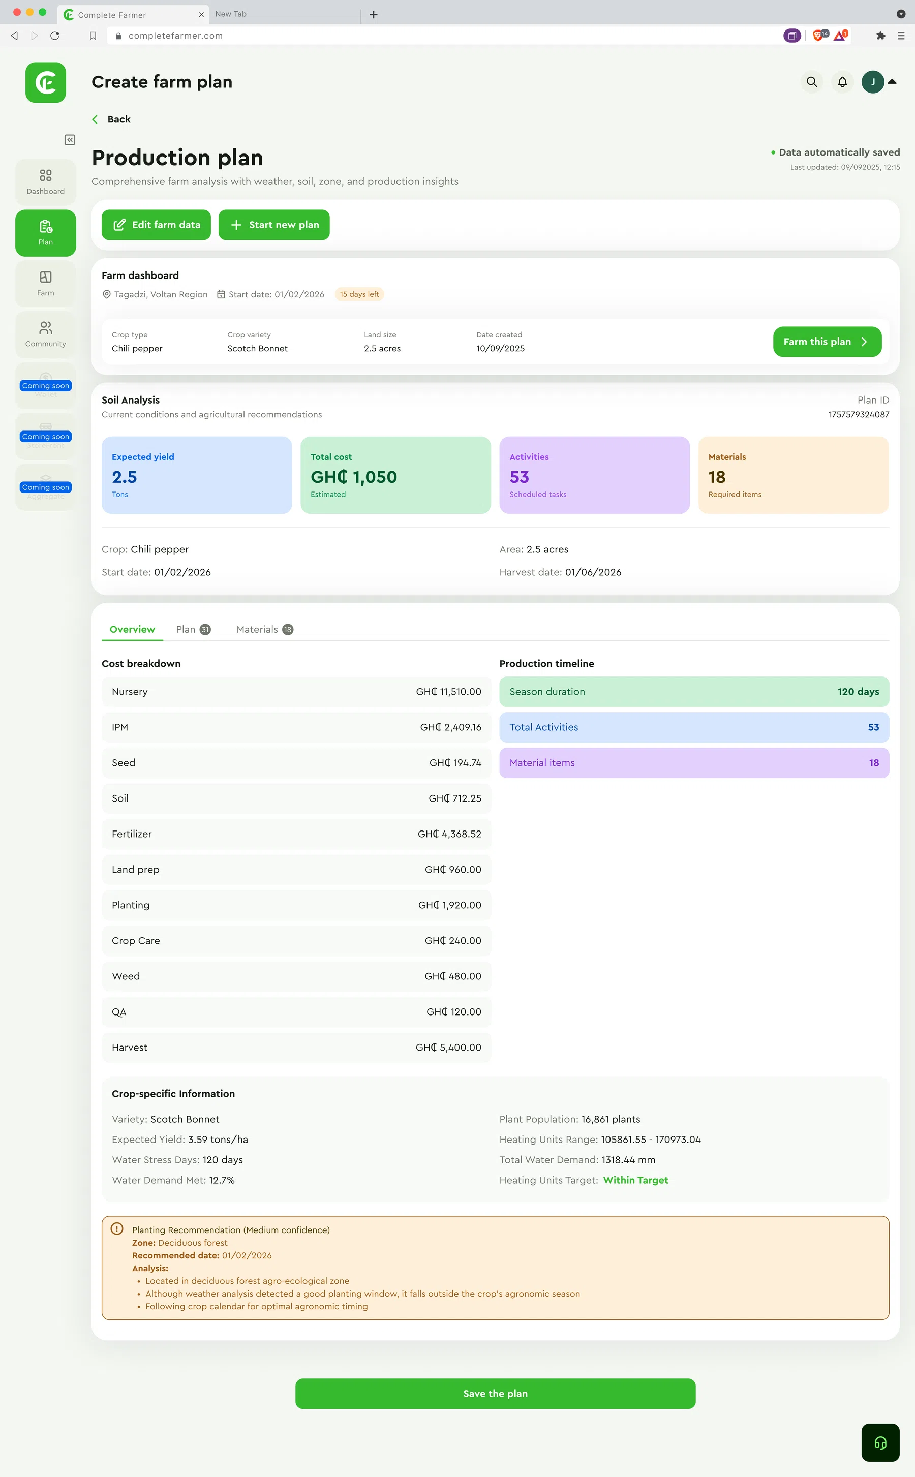Click the Nursery cost row
Screen dimensions: 915x1477
point(296,692)
